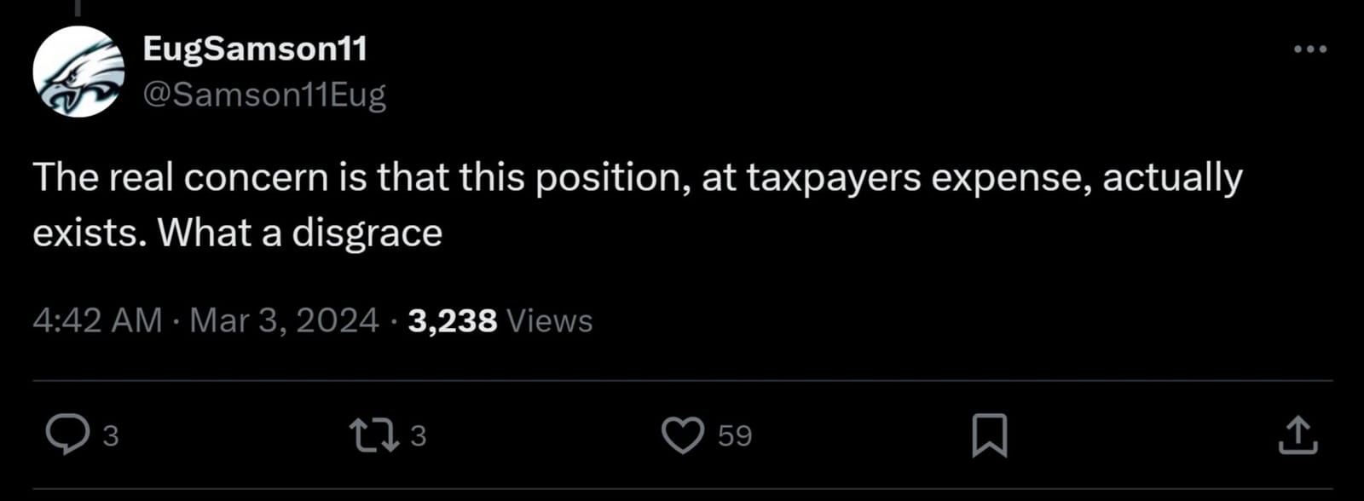Open the @Samson11Eug handle link
Image resolution: width=1364 pixels, height=501 pixels.
point(264,95)
